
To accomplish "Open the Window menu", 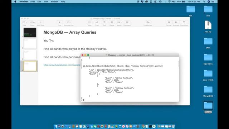I will 54,1.
